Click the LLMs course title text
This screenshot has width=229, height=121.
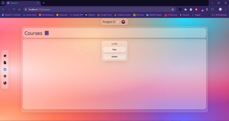tap(114, 44)
